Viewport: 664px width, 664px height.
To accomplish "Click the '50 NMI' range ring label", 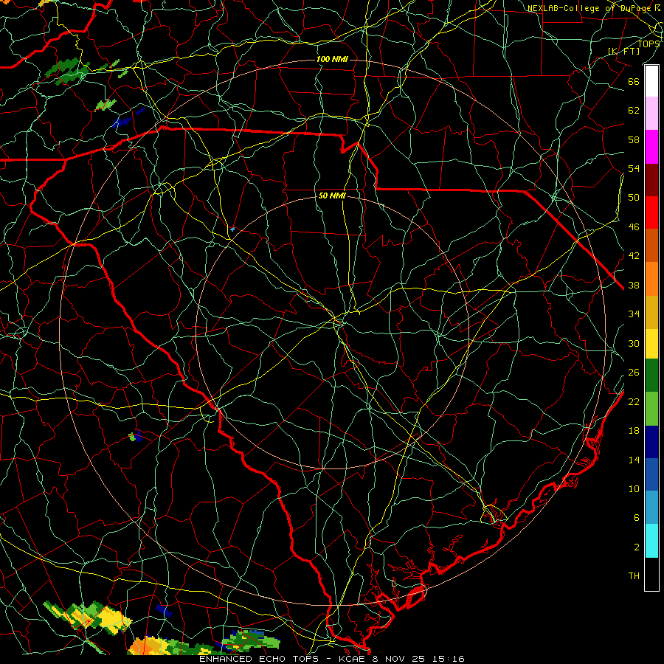I will (x=332, y=196).
